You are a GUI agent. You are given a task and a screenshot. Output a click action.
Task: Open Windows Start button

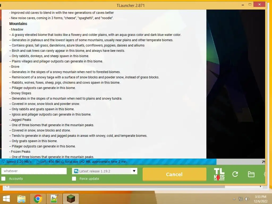6,199
